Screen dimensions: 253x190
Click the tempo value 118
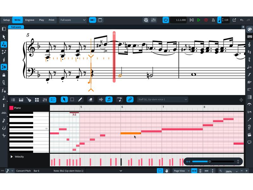tap(225, 20)
